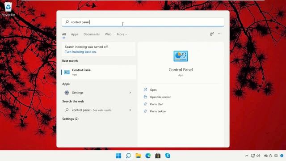286x161 pixels.
Task: Click 'Open file location' action
Action: [160, 97]
